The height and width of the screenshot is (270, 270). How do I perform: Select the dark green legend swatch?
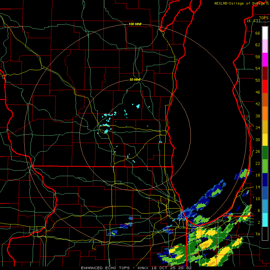coord(265,153)
